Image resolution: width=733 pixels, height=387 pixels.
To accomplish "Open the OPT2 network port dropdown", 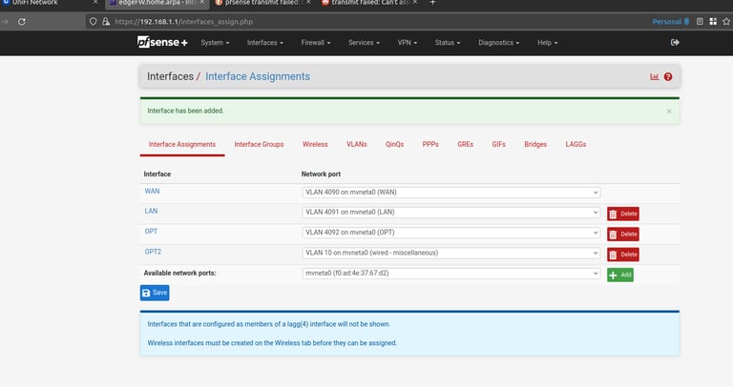I will [x=451, y=253].
